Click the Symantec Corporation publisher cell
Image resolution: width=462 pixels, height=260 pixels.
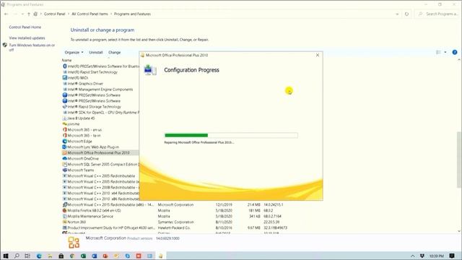[175, 222]
